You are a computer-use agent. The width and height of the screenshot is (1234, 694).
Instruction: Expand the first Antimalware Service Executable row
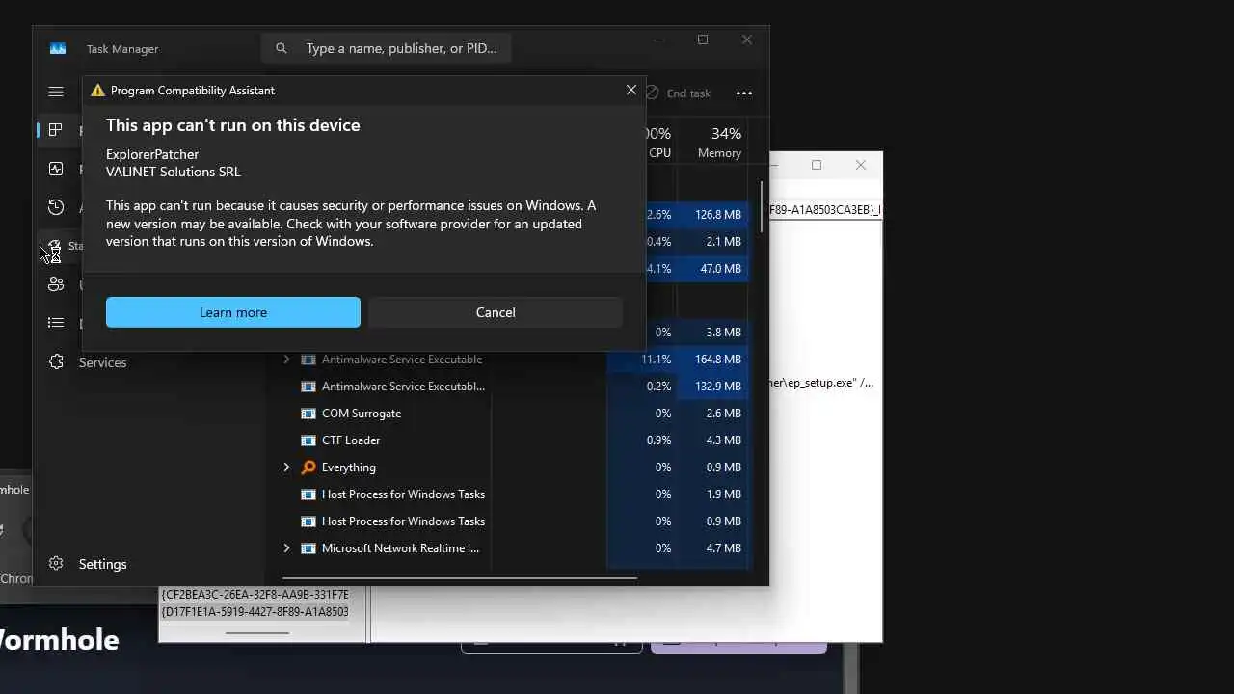[x=286, y=360]
